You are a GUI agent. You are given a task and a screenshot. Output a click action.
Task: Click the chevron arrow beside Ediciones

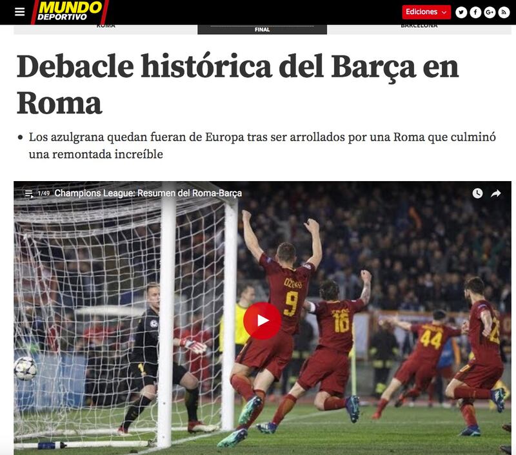(x=444, y=12)
